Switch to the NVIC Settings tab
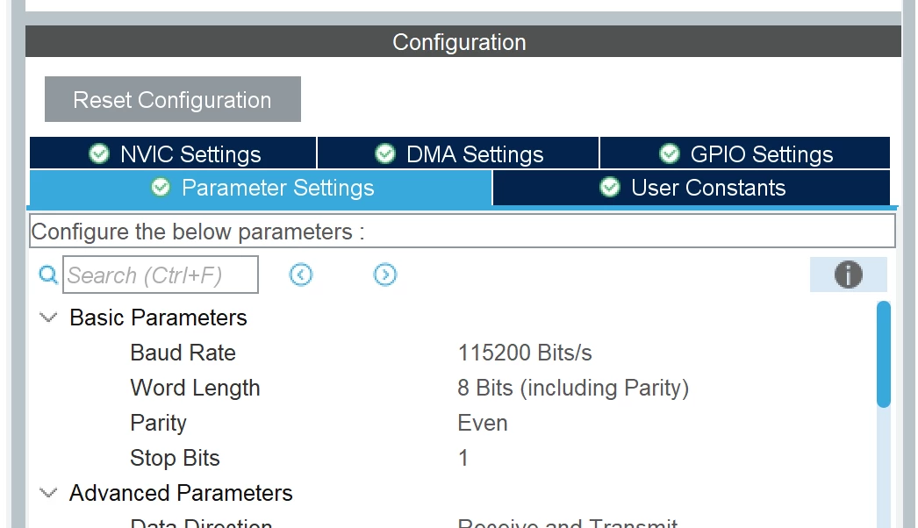This screenshot has height=528, width=918. click(173, 154)
